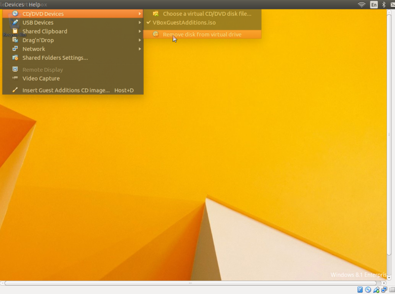Click the horizontal scrollbar right arrow
The height and width of the screenshot is (294, 395).
click(x=384, y=283)
